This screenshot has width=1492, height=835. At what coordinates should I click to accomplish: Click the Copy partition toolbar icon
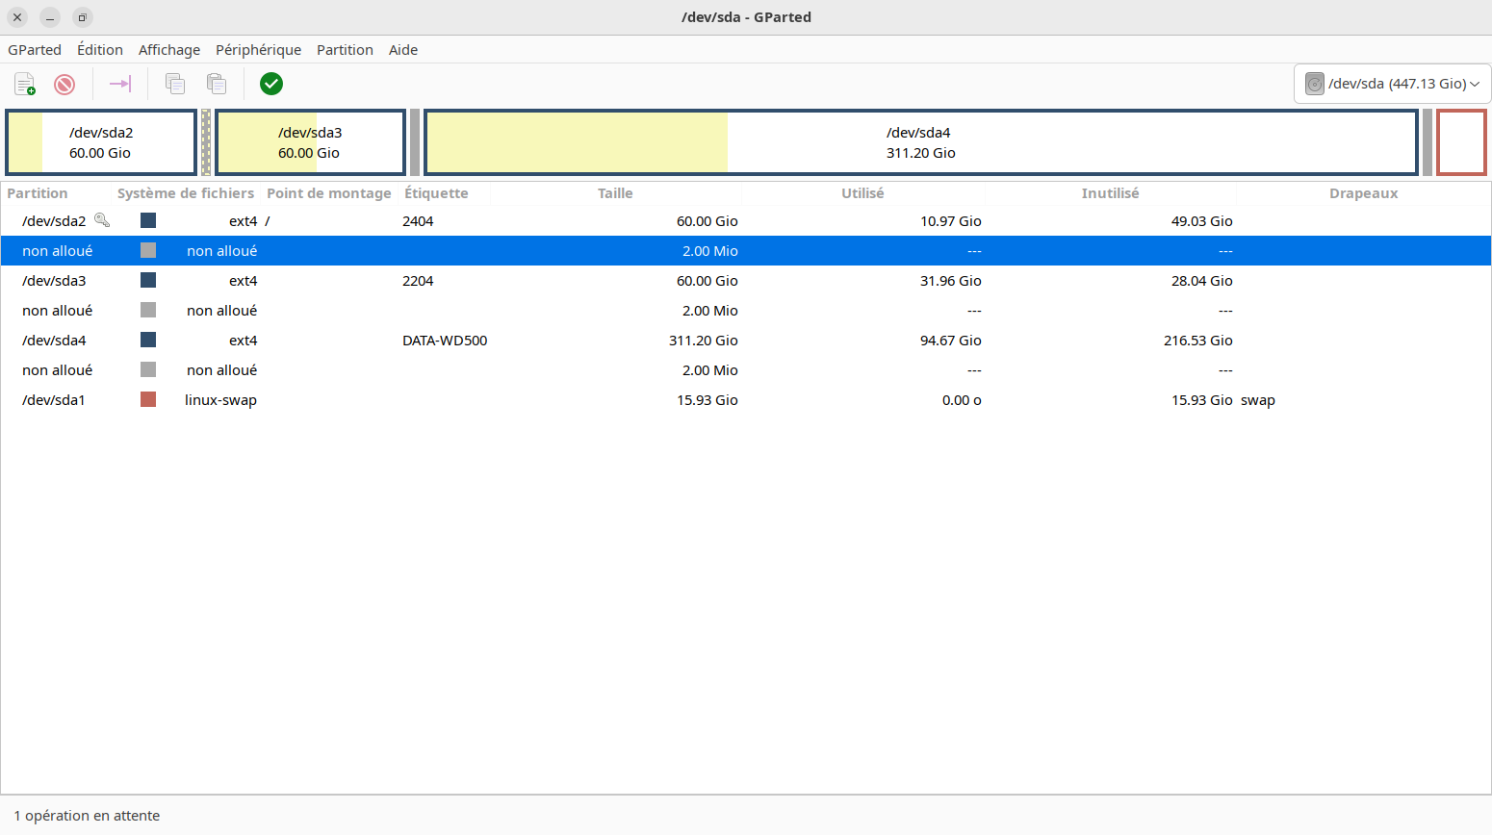[x=175, y=84]
